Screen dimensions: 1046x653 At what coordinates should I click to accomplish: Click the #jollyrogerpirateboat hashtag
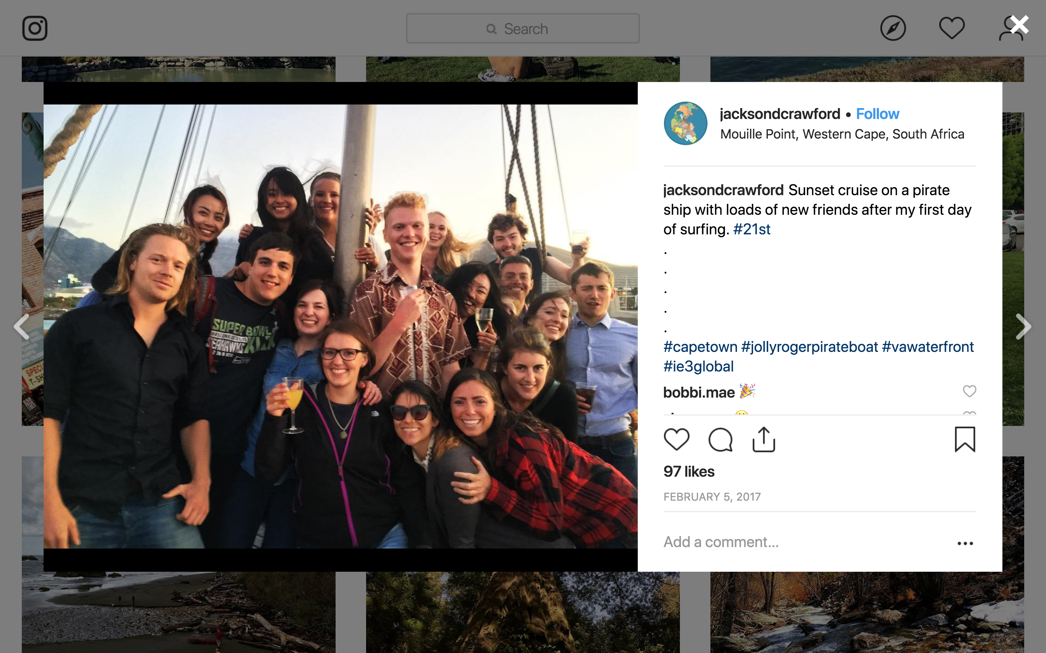[809, 347]
